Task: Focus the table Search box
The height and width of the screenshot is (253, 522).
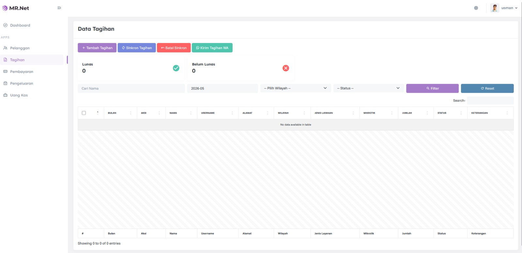Action: 490,101
